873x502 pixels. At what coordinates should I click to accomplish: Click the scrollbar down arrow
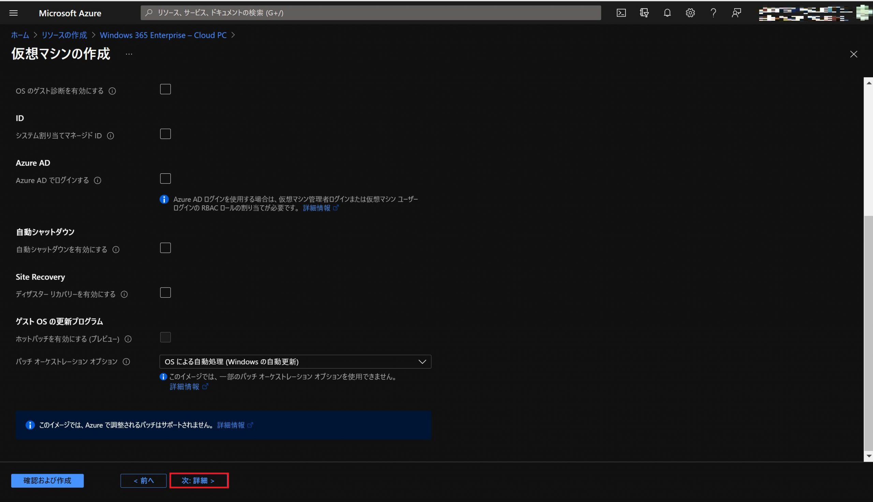[x=869, y=456]
